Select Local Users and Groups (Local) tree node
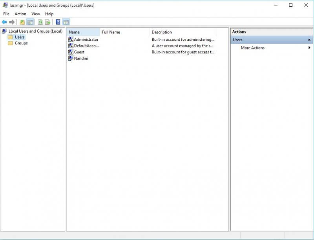Screen dimensions: 314x240 [35, 31]
